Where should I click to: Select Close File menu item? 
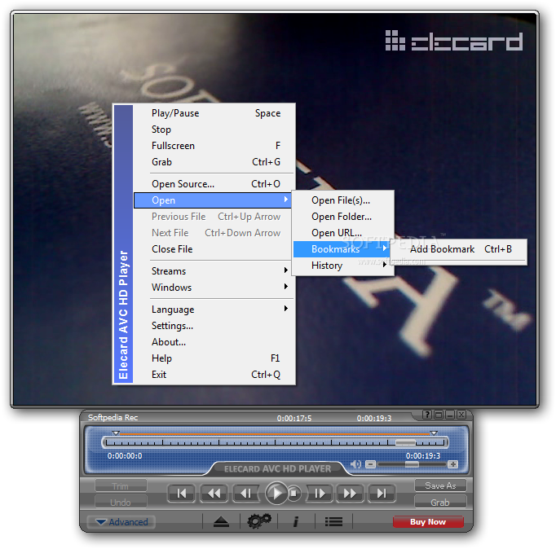(x=214, y=249)
